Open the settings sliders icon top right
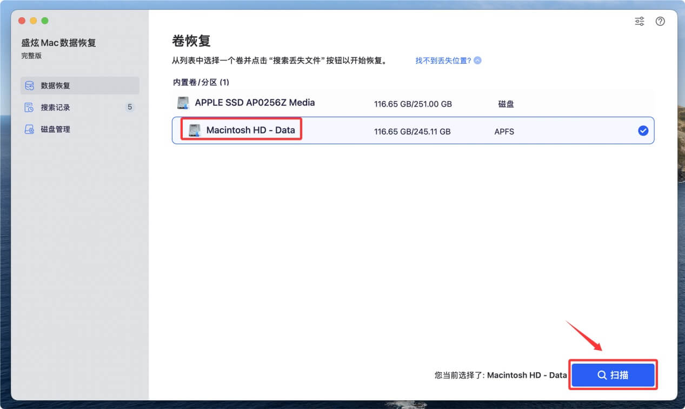The image size is (685, 409). (x=639, y=21)
